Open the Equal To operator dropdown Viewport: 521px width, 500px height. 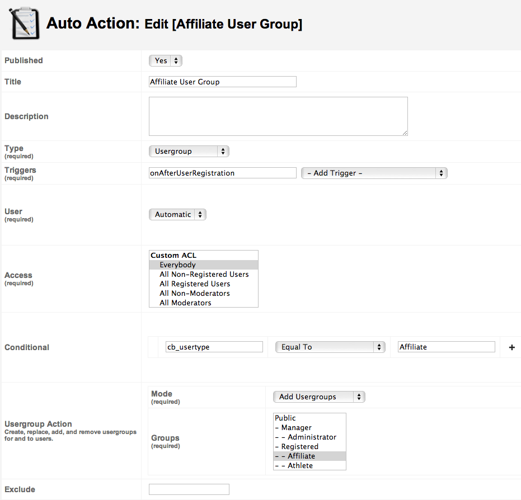click(x=330, y=347)
